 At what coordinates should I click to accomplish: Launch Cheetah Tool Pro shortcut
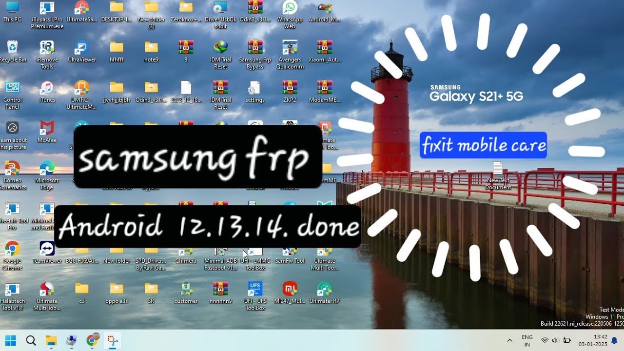pyautogui.click(x=12, y=215)
